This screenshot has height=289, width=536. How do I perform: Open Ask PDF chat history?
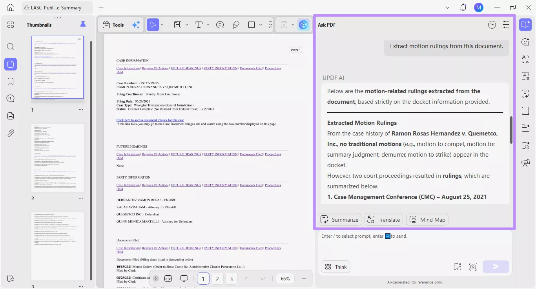click(492, 25)
